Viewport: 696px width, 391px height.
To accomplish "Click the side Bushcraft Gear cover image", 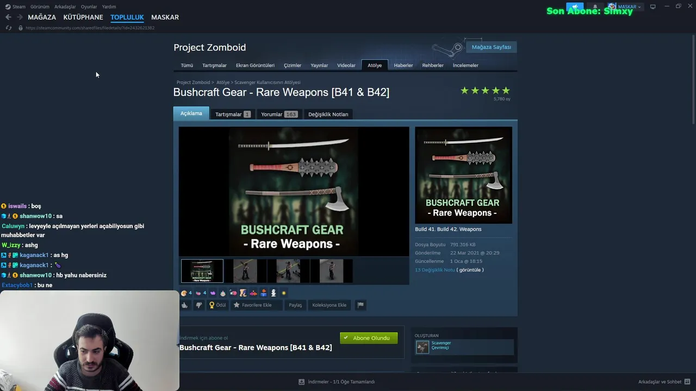I will pyautogui.click(x=463, y=175).
